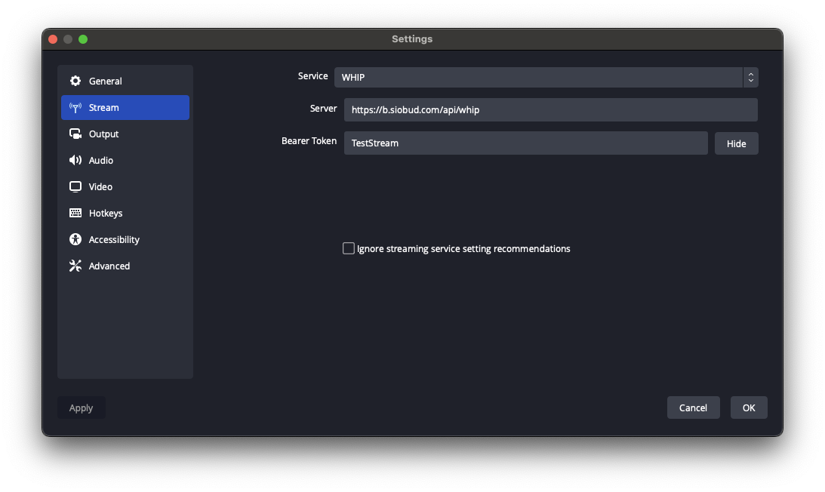Open Output settings via the monitor-camera icon

point(75,134)
